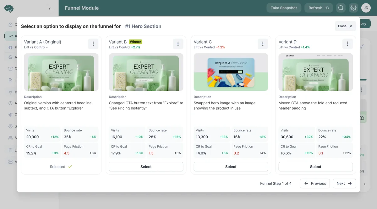Click Variant B CR to Goal 17.9%

116,153
